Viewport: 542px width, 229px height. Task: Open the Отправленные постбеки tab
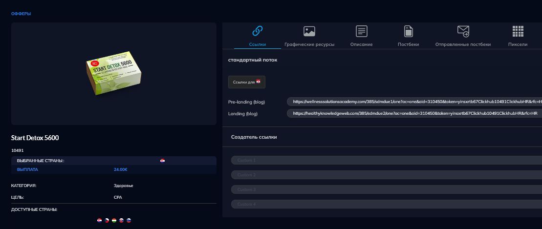coord(463,44)
